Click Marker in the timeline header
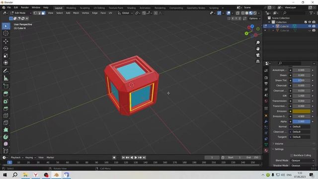This screenshot has width=318, height=179. click(50, 158)
